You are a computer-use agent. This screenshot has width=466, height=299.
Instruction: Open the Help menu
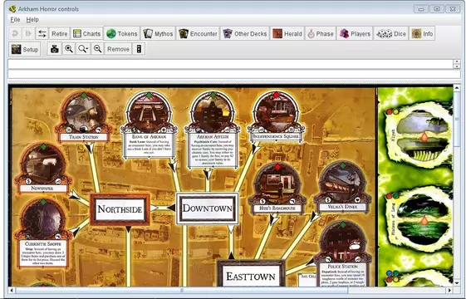[x=32, y=20]
